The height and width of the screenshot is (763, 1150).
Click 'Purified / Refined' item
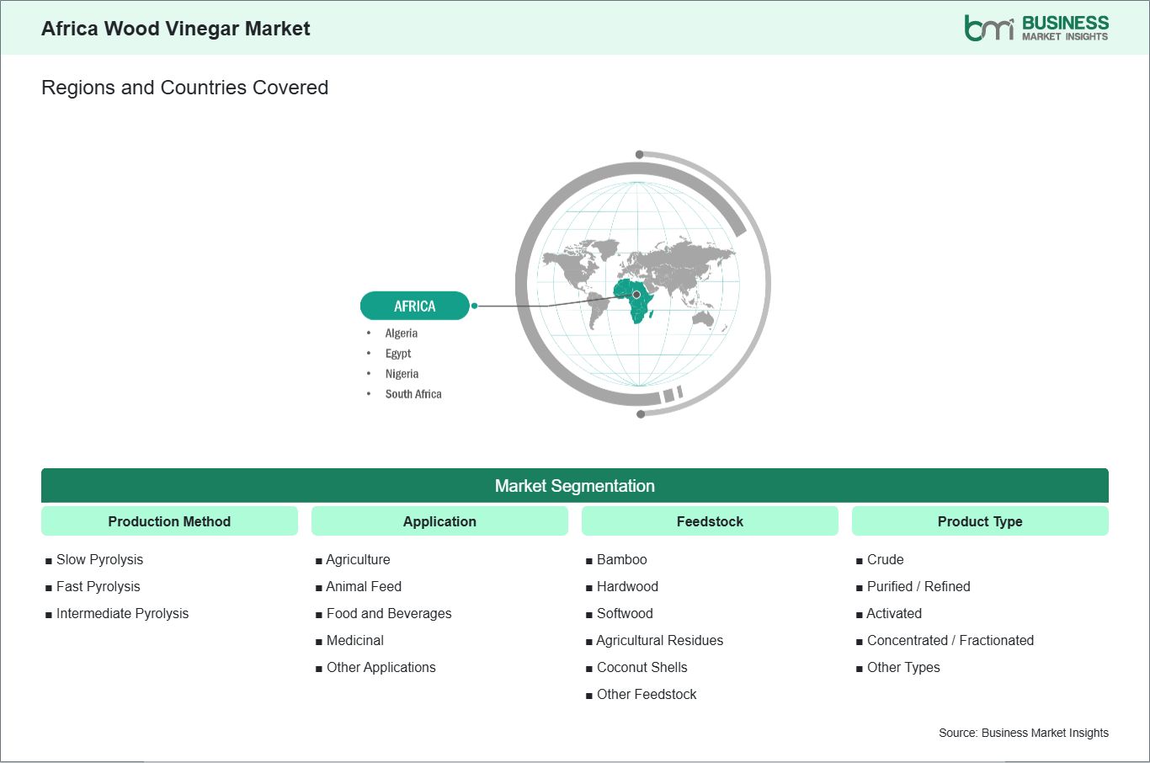(918, 586)
